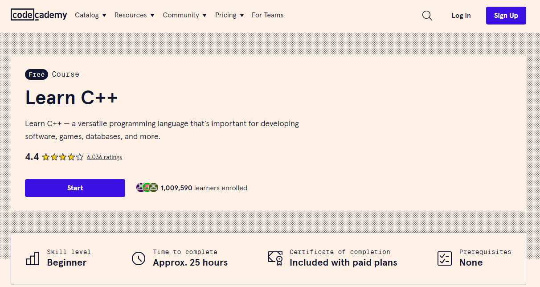Screen dimensions: 540x287
Task: Select the Beginner skill level value
Action: [x=67, y=262]
